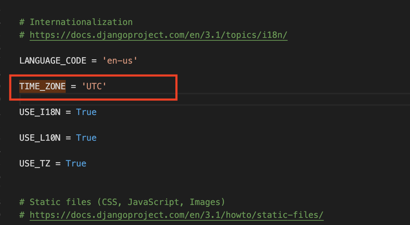Open the Django i18n topics documentation link
The width and height of the screenshot is (410, 225).
tap(159, 35)
